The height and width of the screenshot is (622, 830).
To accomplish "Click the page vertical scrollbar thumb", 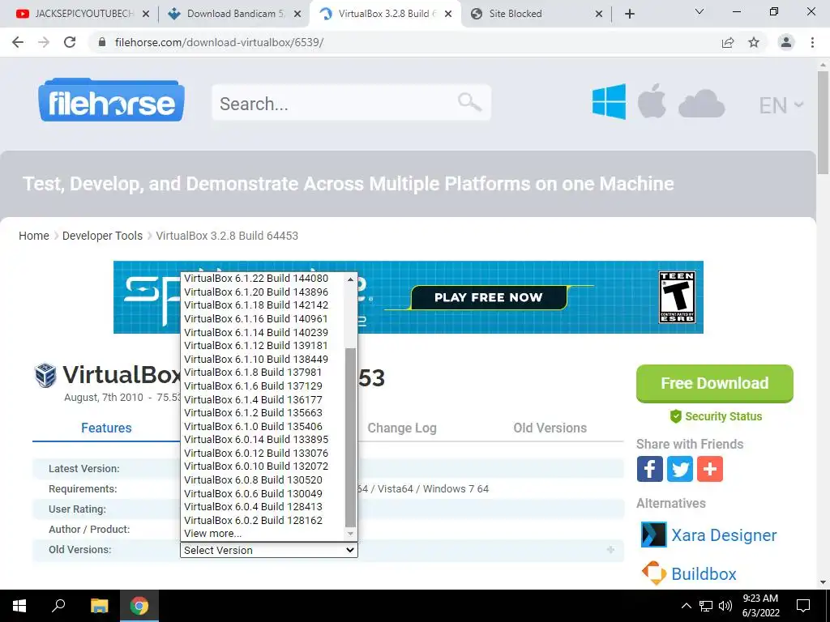I will click(823, 123).
